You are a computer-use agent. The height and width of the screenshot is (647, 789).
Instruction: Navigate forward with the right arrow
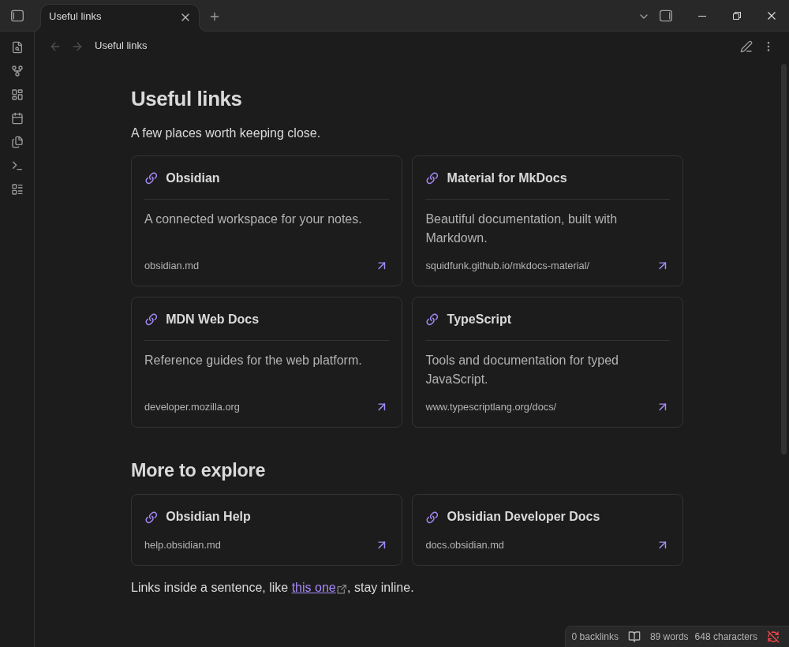tap(77, 47)
